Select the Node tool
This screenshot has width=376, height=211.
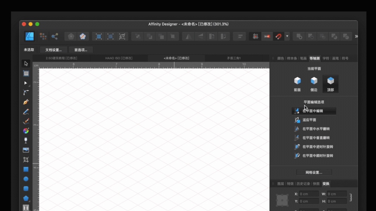[x=26, y=83]
